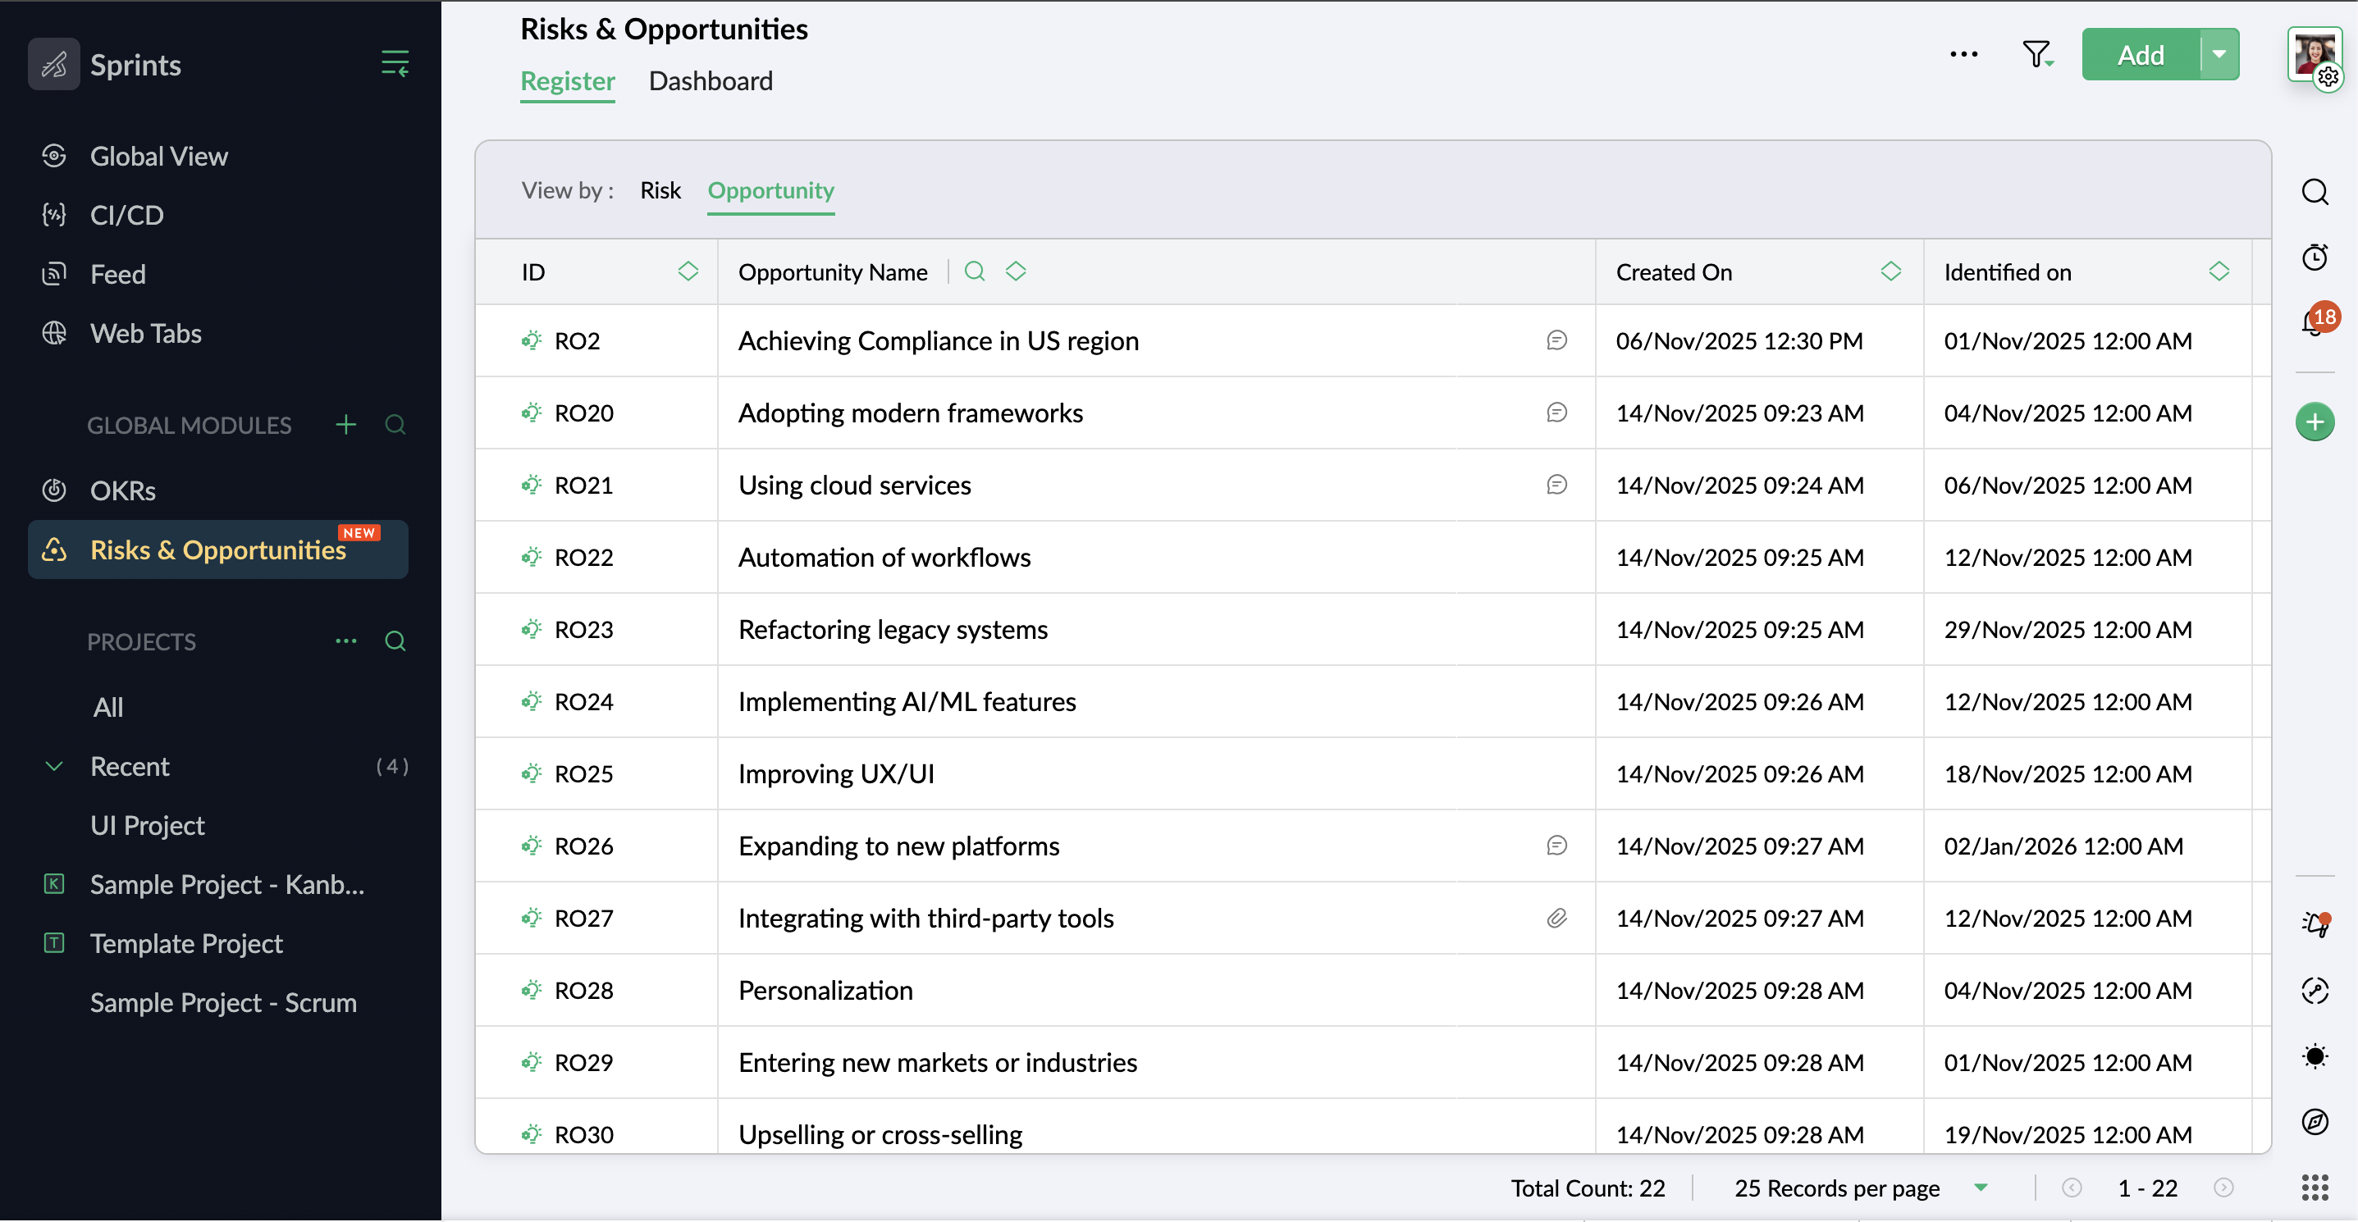This screenshot has height=1222, width=2358.
Task: Collapse the left sidebar menu toggle
Action: click(395, 64)
